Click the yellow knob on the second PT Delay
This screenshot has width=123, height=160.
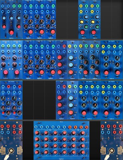93,22
